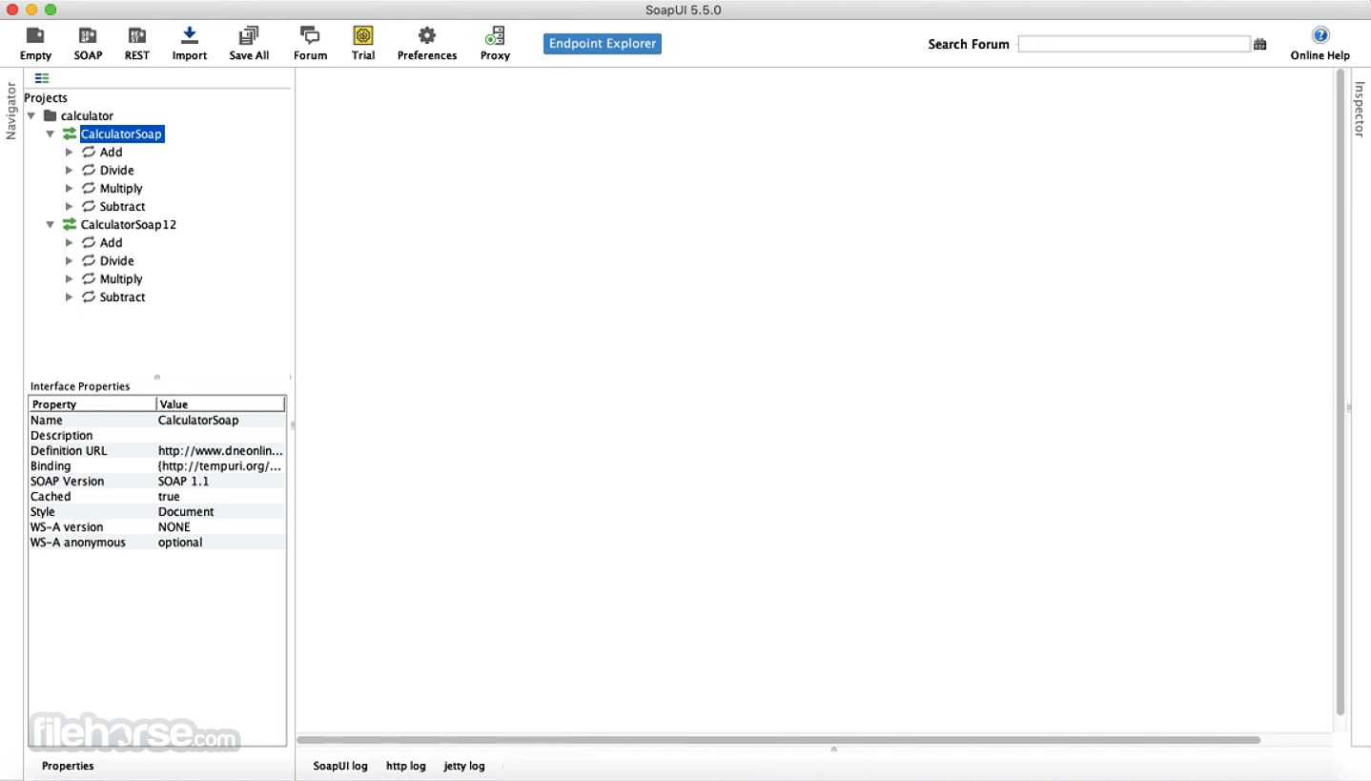Click the Divide operation icon under CalculatorSoap
The image size is (1371, 781).
[x=89, y=171]
